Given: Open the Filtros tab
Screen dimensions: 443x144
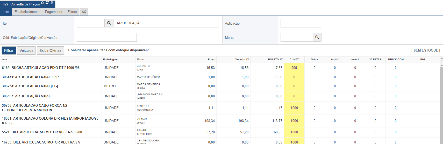Looking at the screenshot, I should [x=72, y=12].
